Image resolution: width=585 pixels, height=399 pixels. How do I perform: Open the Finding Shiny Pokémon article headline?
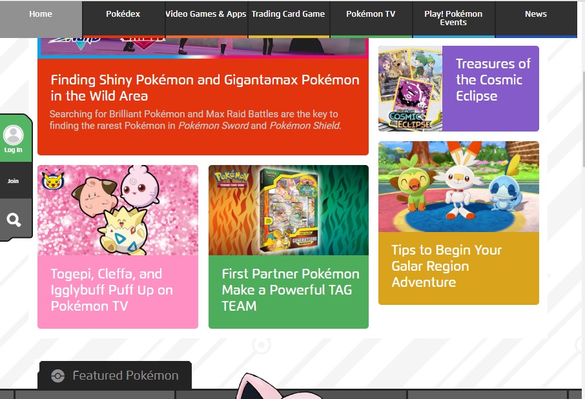point(205,88)
